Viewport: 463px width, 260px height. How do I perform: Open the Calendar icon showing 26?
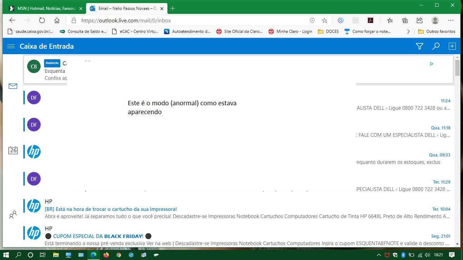(13, 150)
